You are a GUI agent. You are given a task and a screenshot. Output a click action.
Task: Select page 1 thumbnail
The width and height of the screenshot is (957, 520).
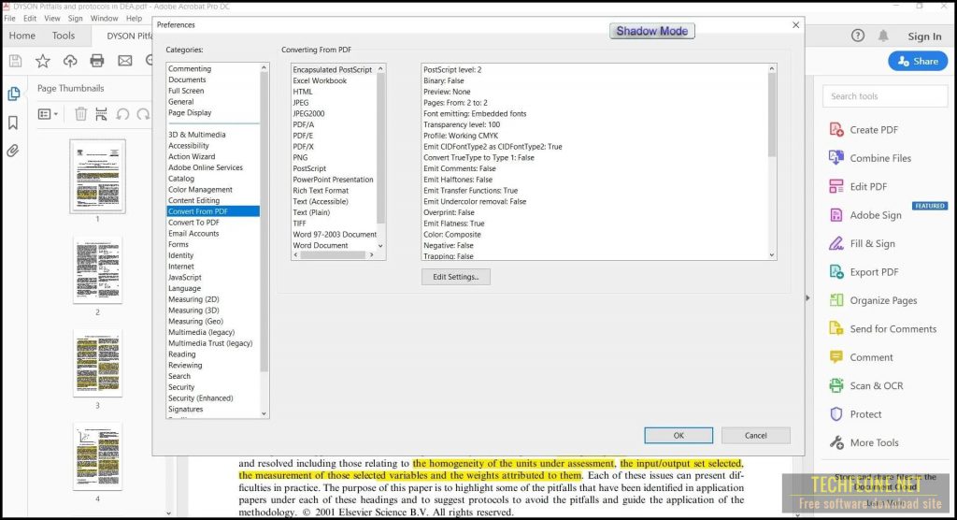(x=97, y=177)
